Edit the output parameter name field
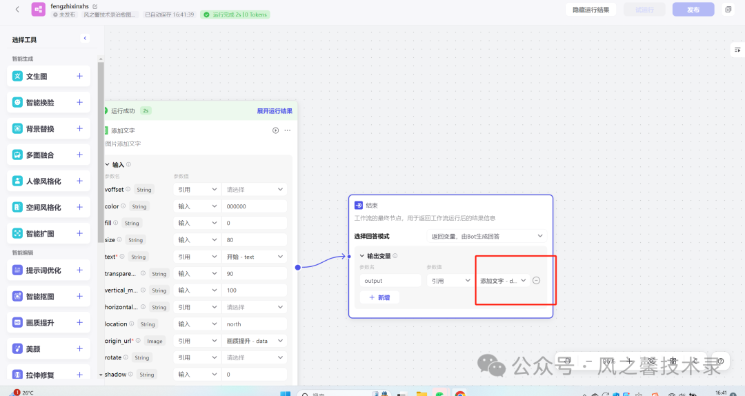 (x=390, y=281)
